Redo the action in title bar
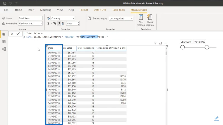Image resolution: width=223 pixels, height=125 pixels. (16, 3)
